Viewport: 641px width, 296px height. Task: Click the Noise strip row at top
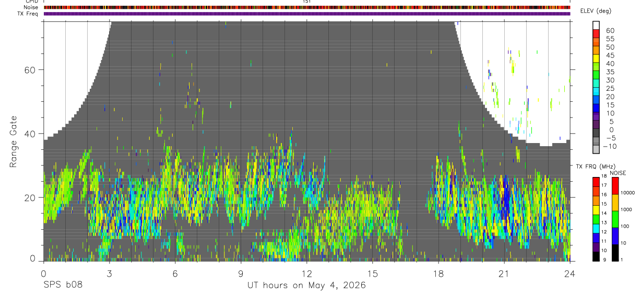307,7
